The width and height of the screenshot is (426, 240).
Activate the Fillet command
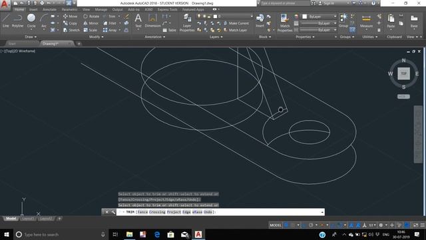click(x=110, y=23)
